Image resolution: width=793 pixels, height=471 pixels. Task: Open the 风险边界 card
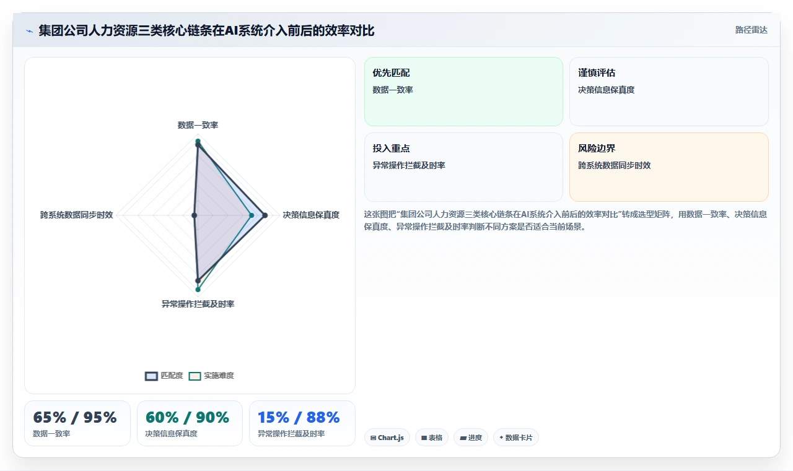(669, 167)
